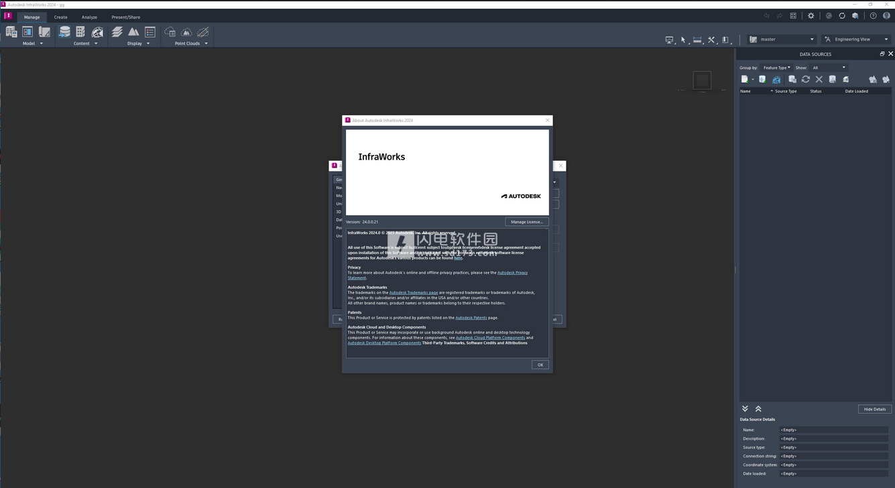The width and height of the screenshot is (895, 488).
Task: Close the About Autodesk InfraWorks dialog
Action: point(547,121)
